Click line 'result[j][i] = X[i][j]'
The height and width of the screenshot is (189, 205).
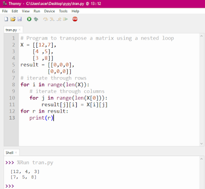coord(74,105)
